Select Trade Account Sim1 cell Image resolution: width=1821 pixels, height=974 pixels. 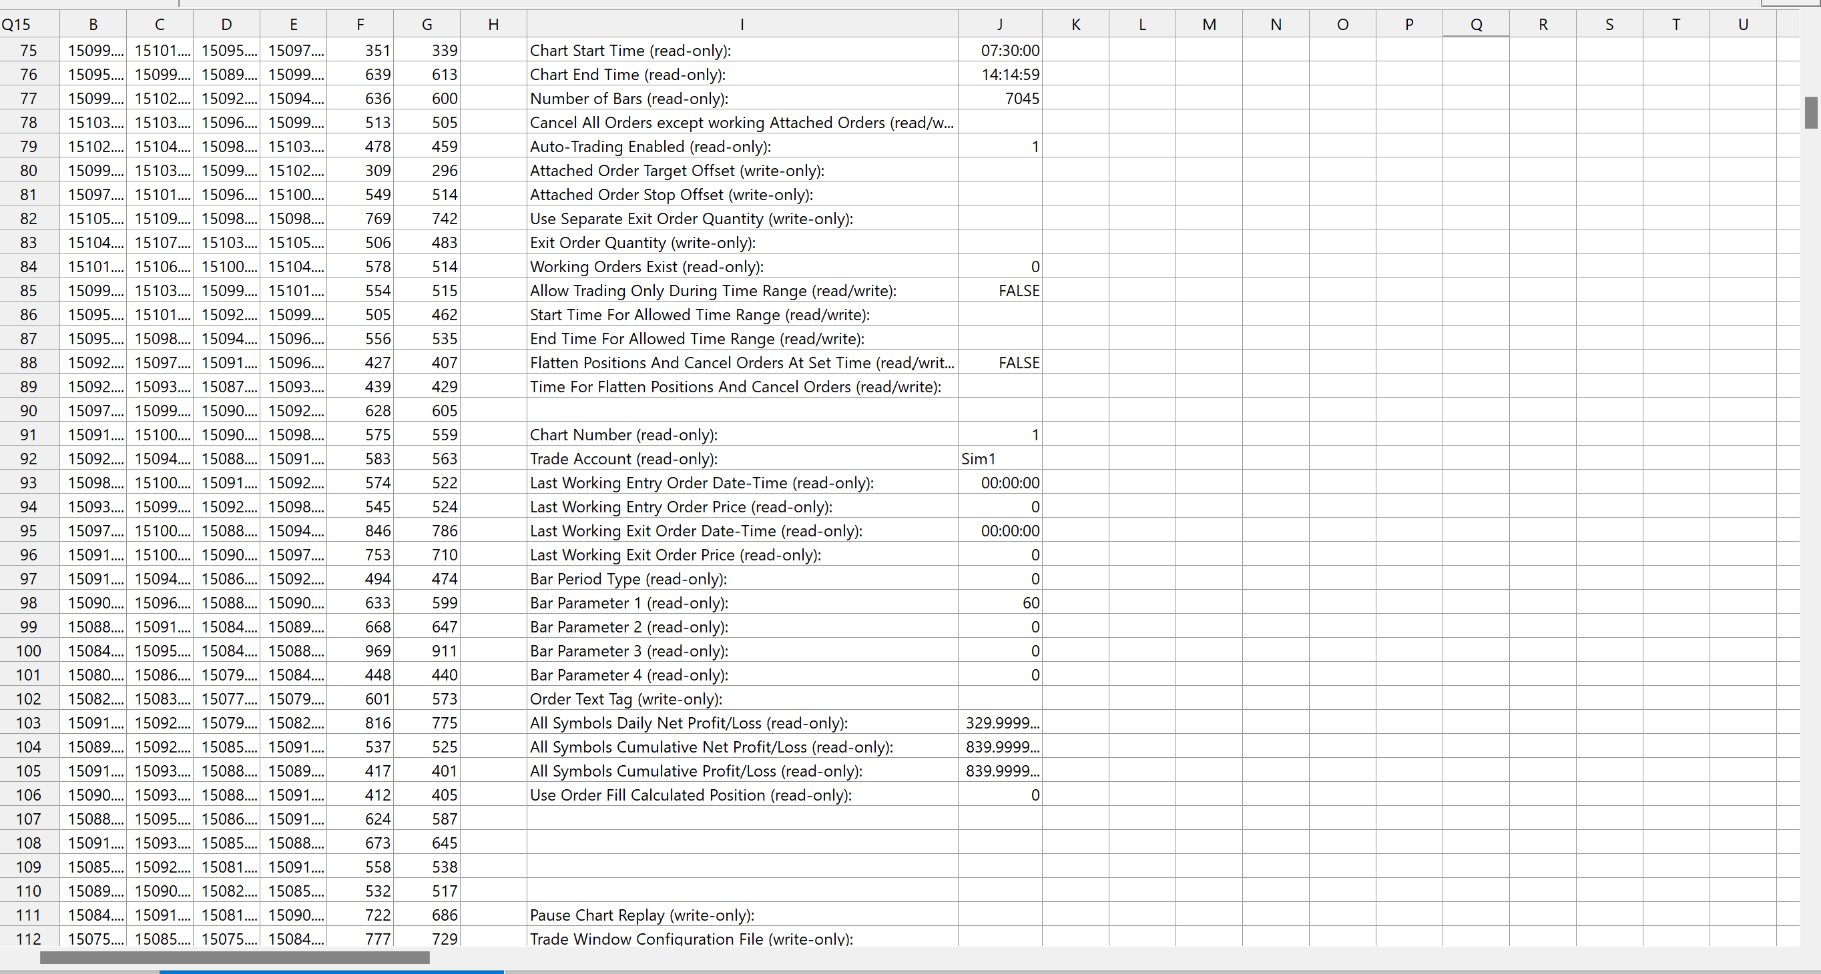(999, 459)
